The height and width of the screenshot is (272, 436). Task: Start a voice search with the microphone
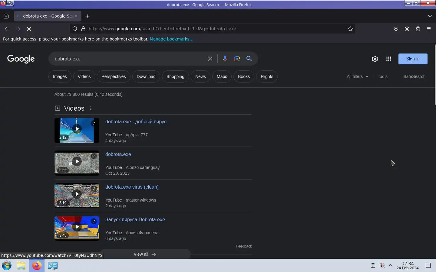pos(225,59)
